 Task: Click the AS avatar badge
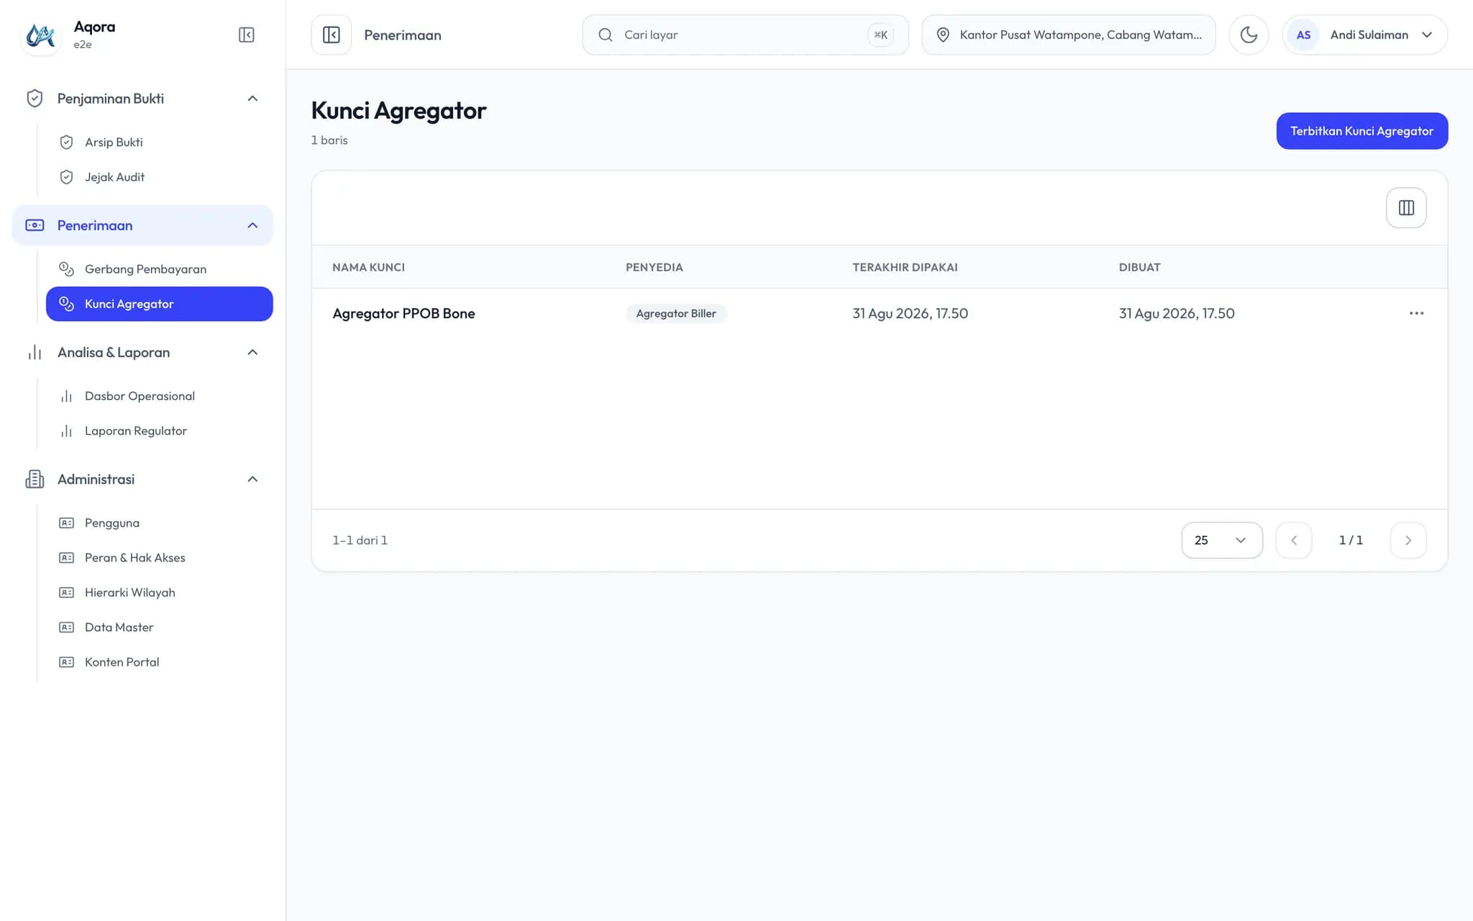[x=1303, y=35]
